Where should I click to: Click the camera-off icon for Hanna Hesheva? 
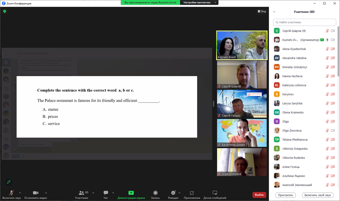point(333,76)
